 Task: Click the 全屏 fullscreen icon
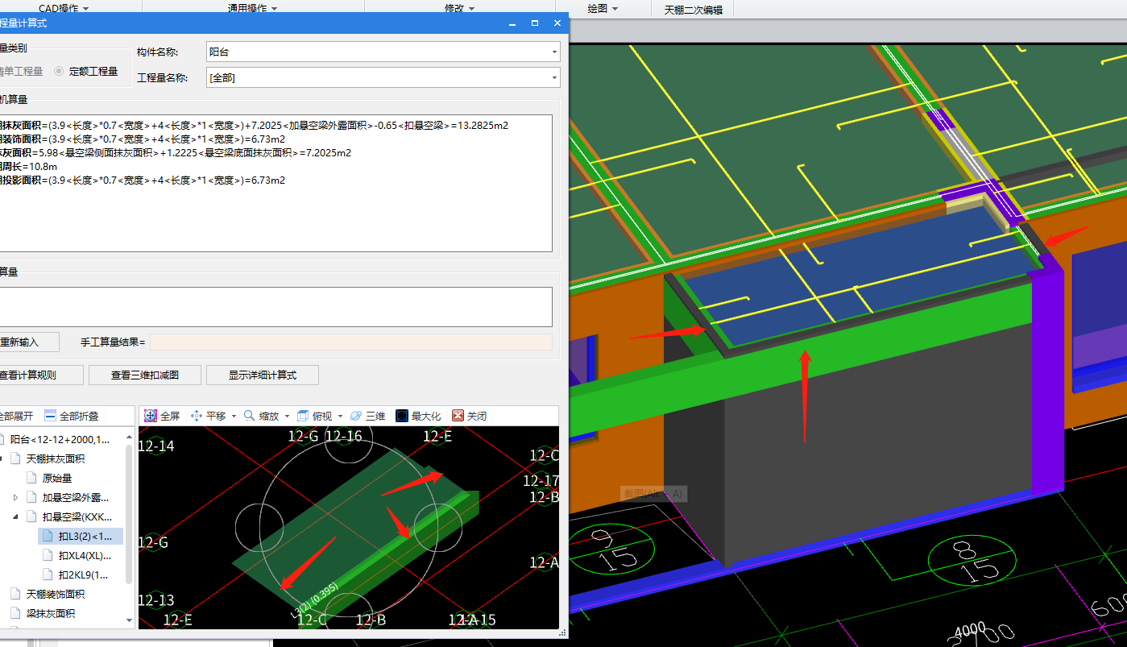point(150,416)
